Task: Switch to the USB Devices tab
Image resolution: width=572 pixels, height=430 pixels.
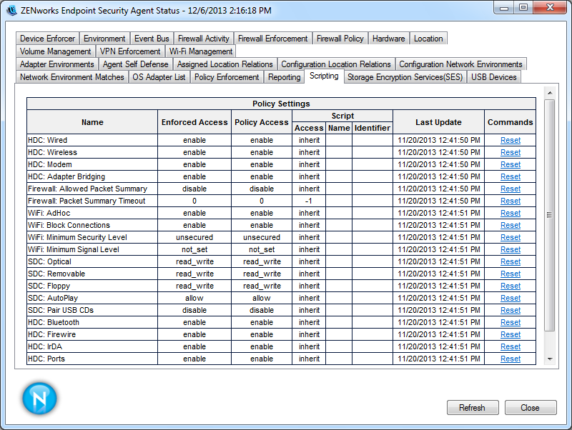Action: [x=494, y=77]
